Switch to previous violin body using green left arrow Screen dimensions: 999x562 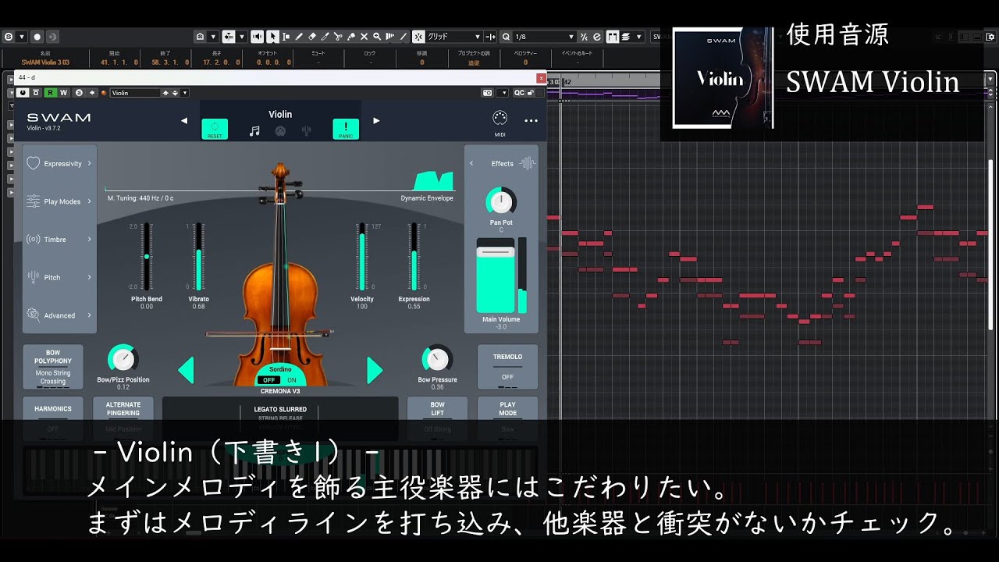coord(186,370)
